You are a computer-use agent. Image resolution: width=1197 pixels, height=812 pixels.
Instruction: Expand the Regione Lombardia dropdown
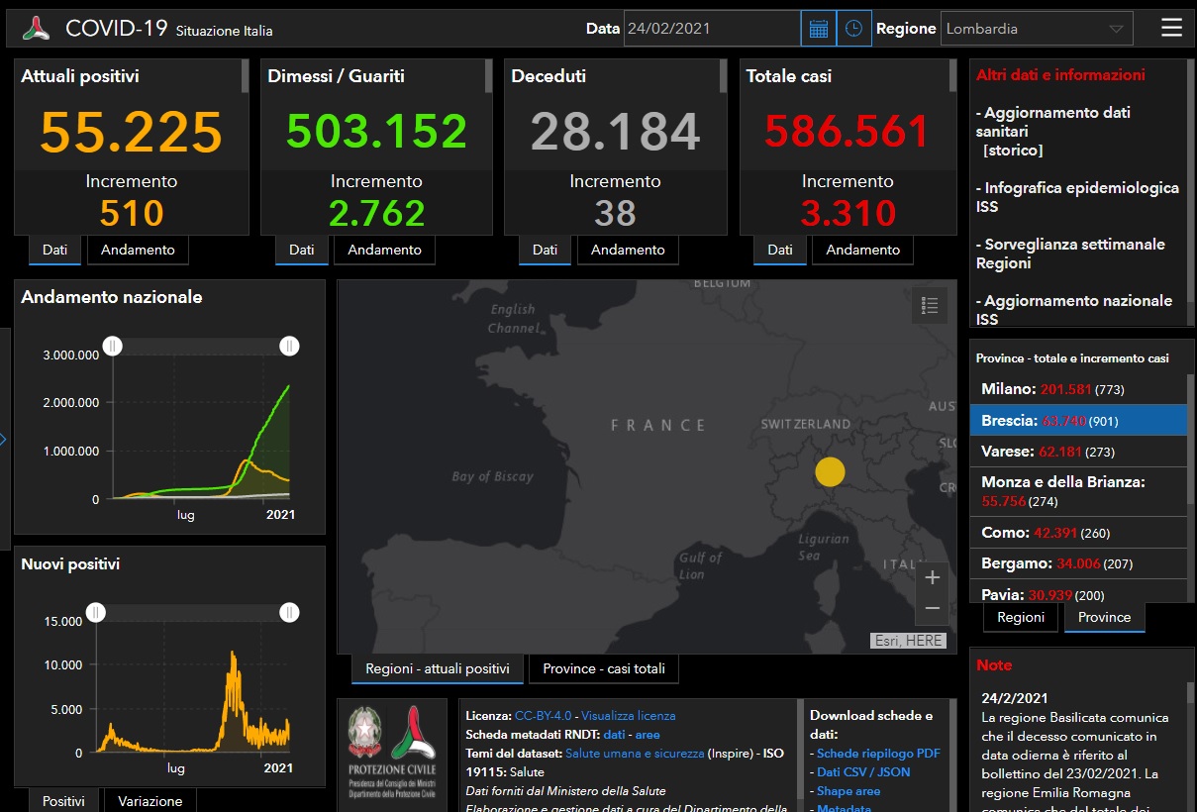(1037, 29)
